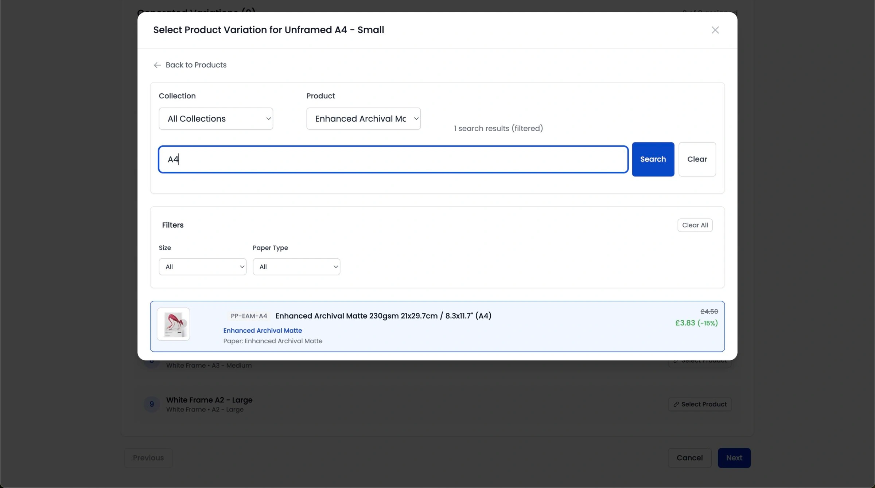Open the Size filter dropdown
875x488 pixels.
[x=202, y=267]
